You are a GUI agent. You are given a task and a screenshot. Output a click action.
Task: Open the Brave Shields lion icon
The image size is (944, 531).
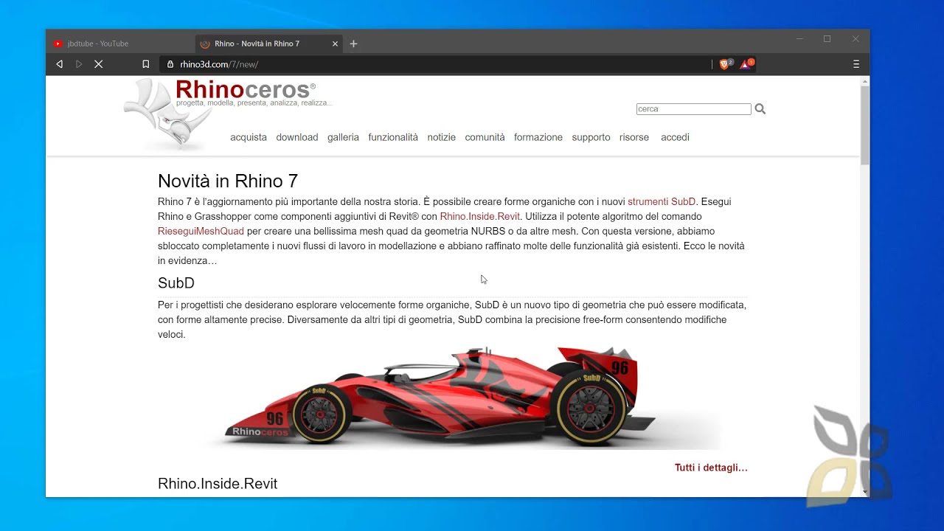725,64
